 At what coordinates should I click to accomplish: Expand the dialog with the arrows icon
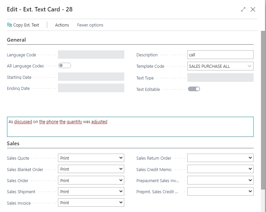tap(243, 9)
